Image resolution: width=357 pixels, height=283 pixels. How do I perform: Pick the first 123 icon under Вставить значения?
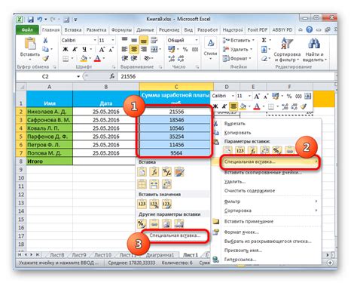142,204
